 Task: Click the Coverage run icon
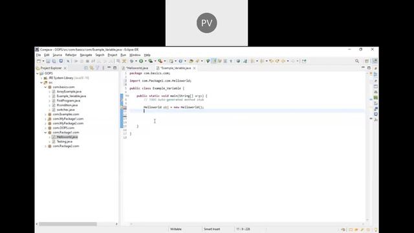point(151,61)
